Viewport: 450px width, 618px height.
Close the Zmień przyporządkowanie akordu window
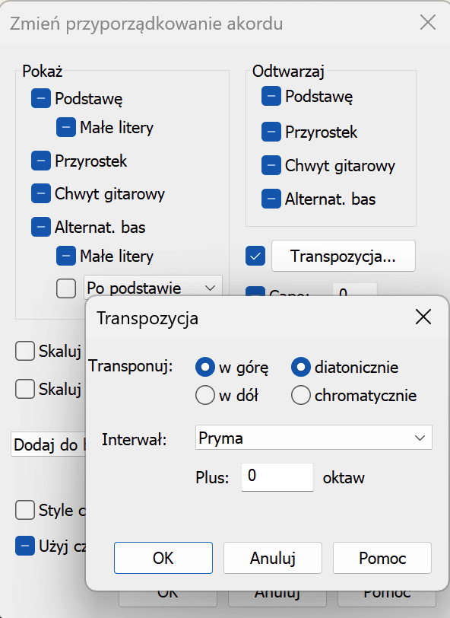428,23
